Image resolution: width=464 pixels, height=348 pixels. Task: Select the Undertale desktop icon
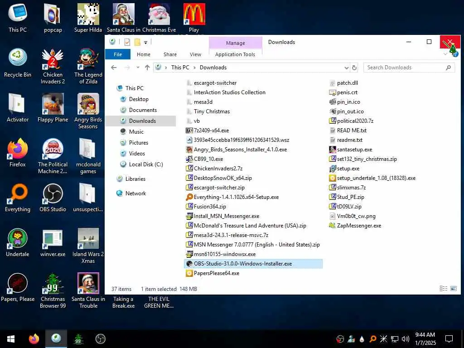tap(18, 242)
